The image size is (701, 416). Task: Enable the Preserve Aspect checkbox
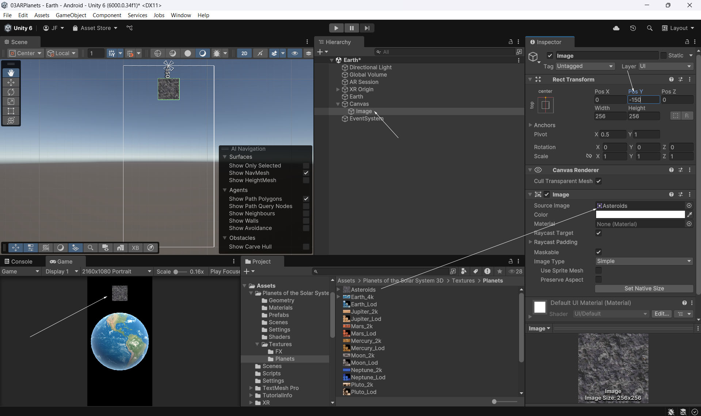tap(598, 280)
